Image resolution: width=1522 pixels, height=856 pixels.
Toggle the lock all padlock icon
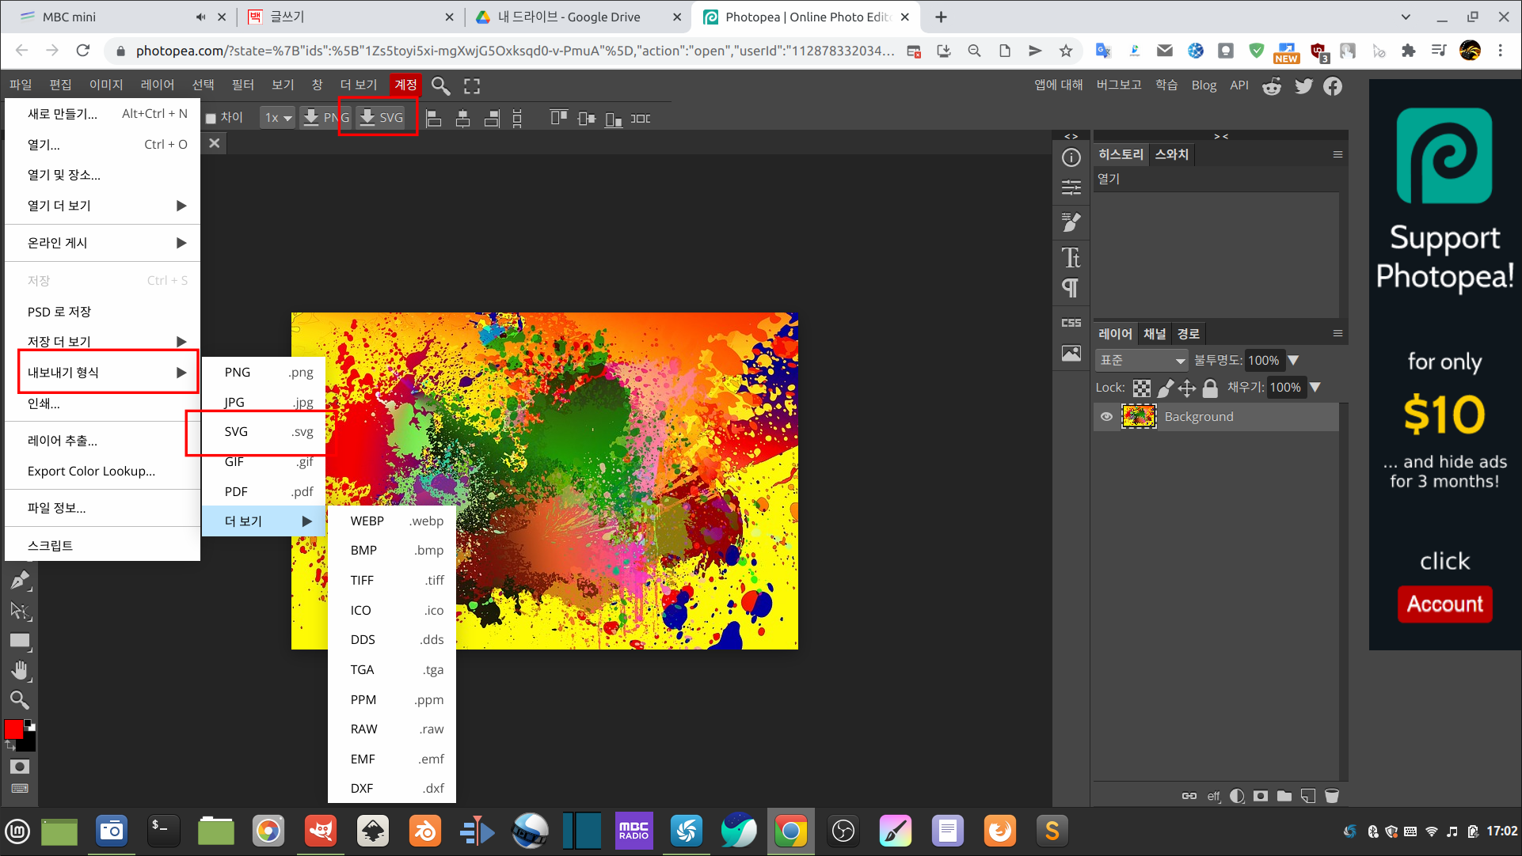[1210, 388]
